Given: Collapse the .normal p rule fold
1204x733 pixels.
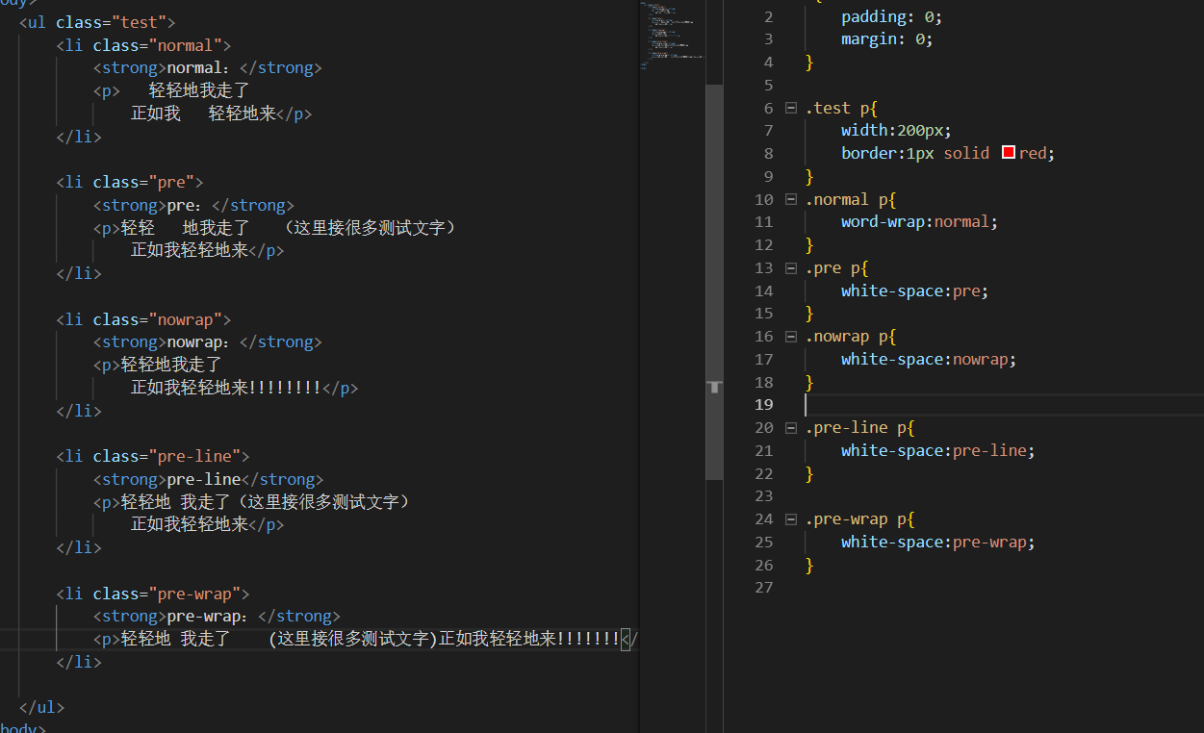Looking at the screenshot, I should point(791,199).
